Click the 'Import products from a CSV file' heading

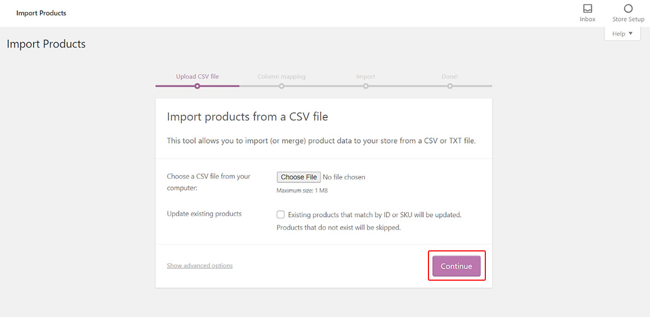[x=247, y=117]
